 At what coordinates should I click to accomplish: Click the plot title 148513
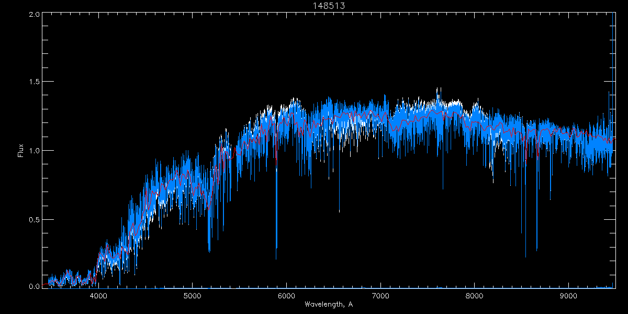click(x=328, y=6)
